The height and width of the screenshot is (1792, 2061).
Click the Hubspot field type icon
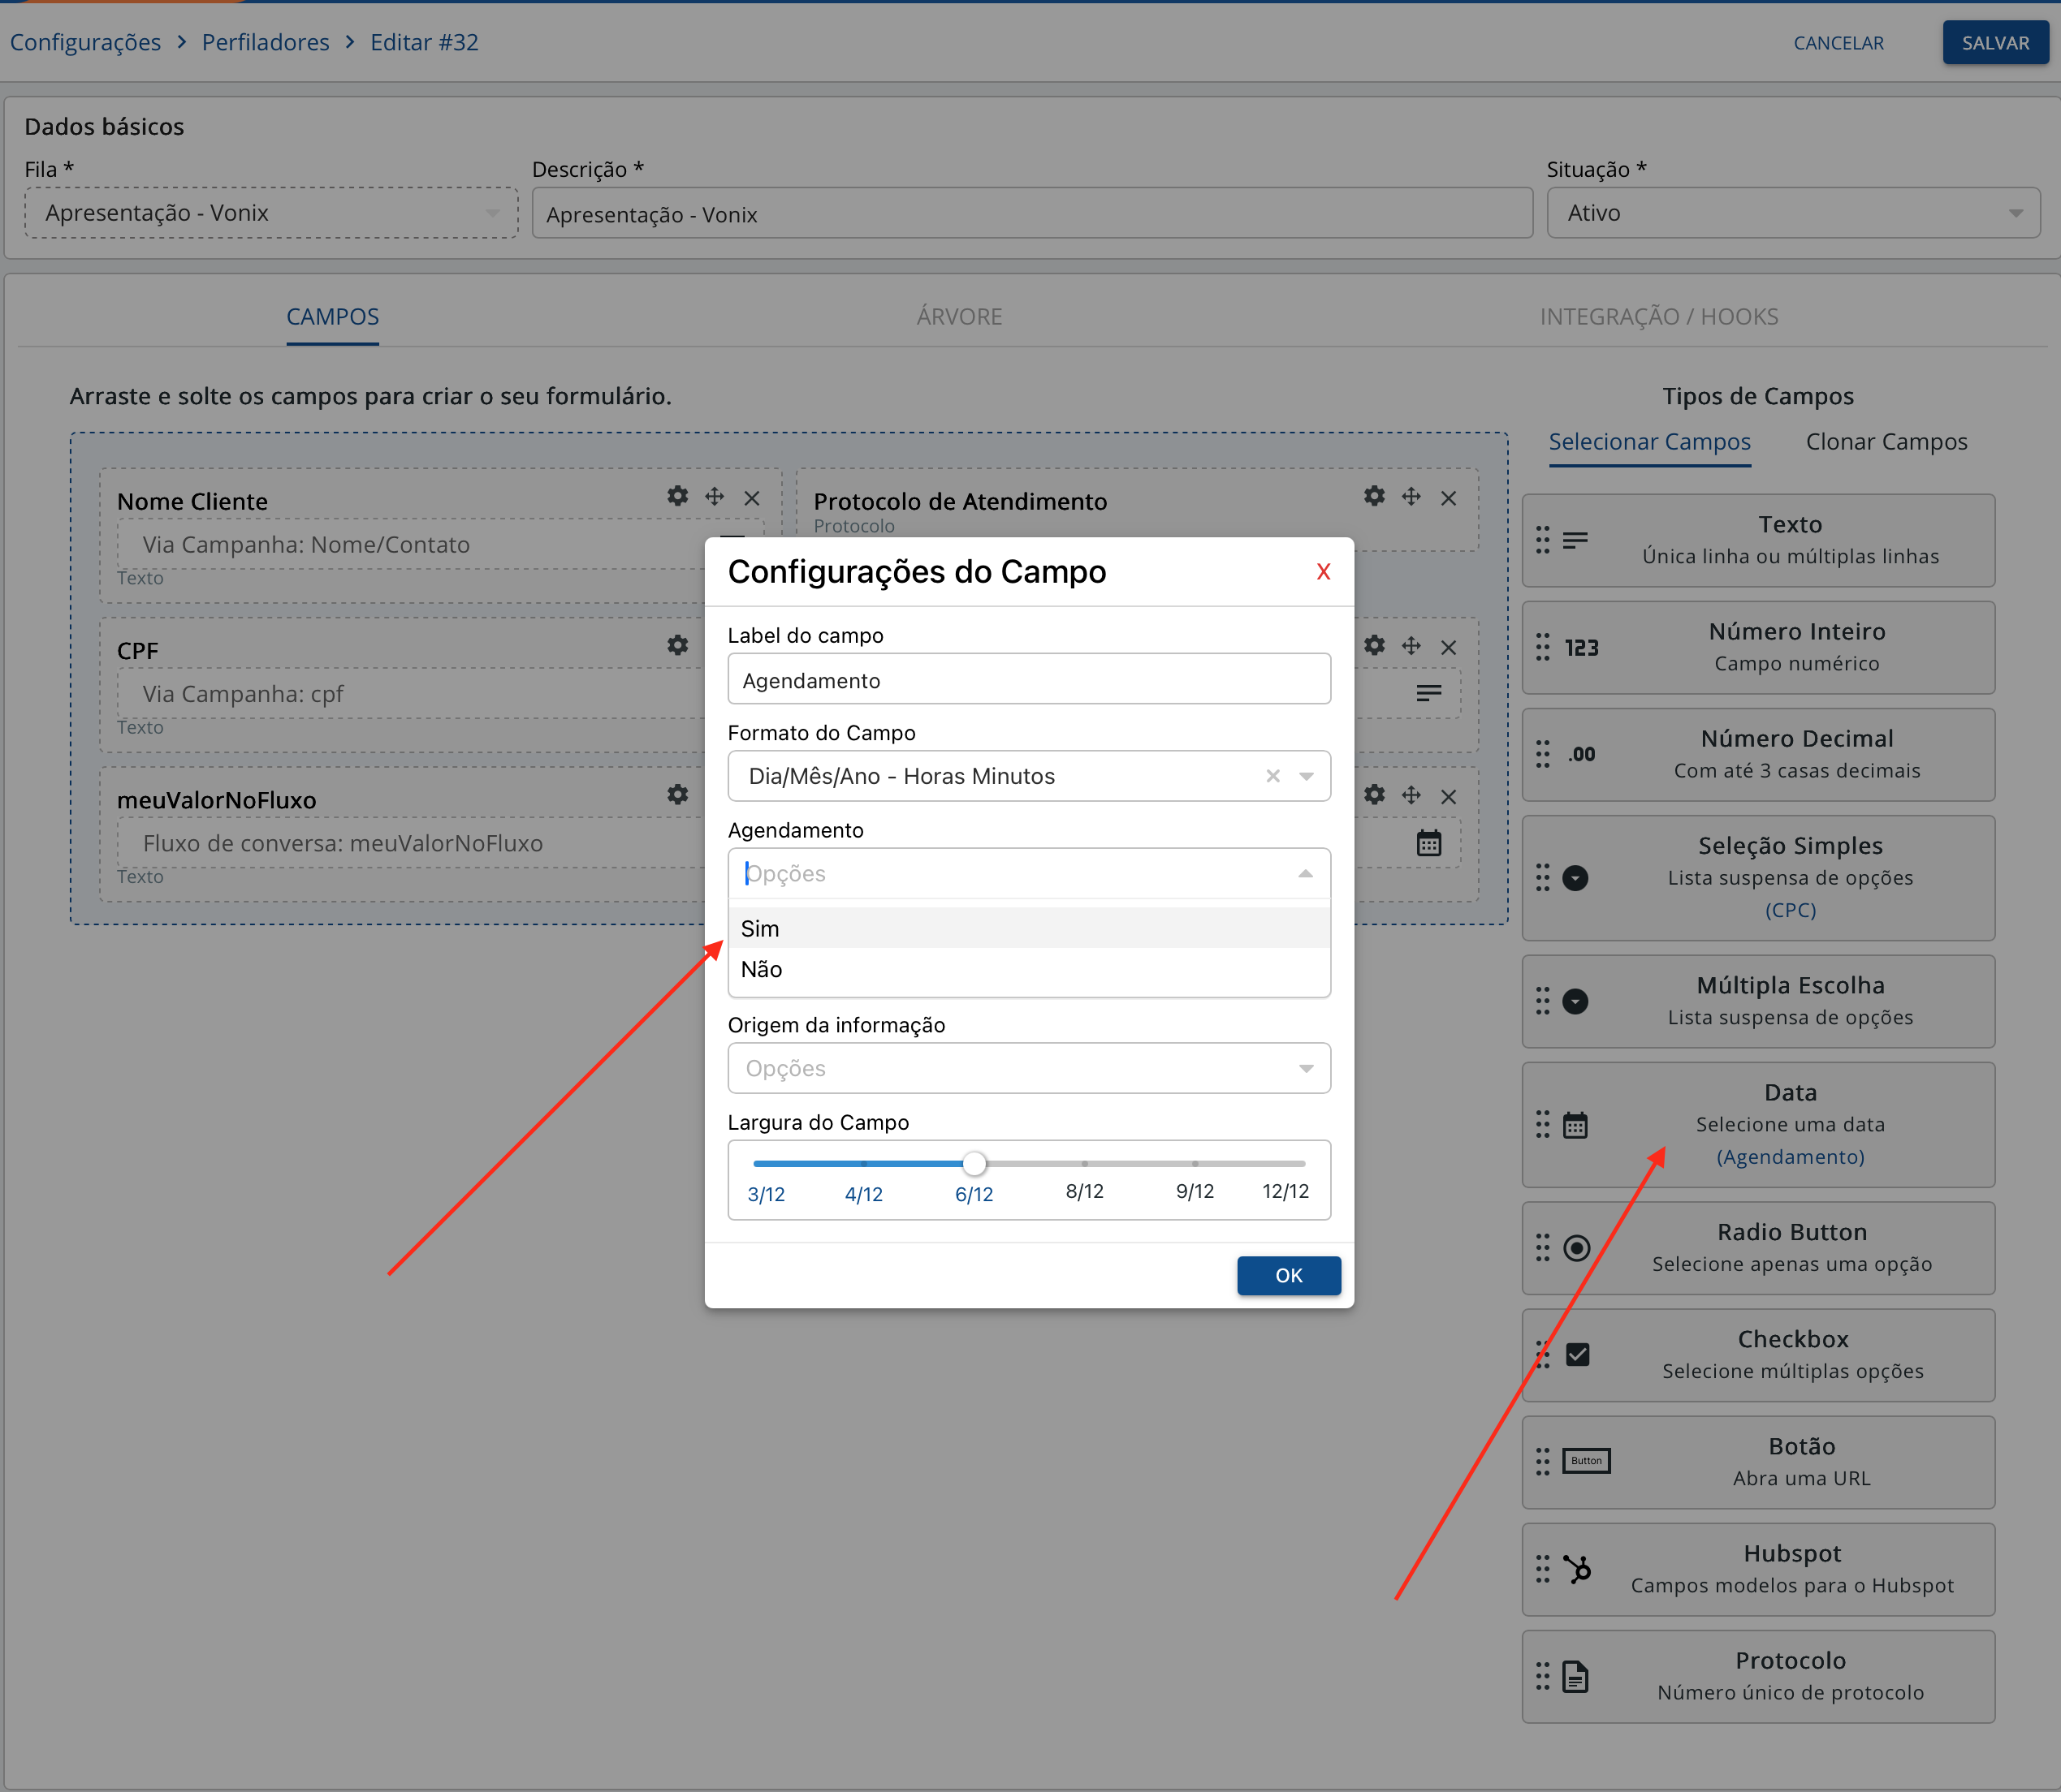1577,1569
